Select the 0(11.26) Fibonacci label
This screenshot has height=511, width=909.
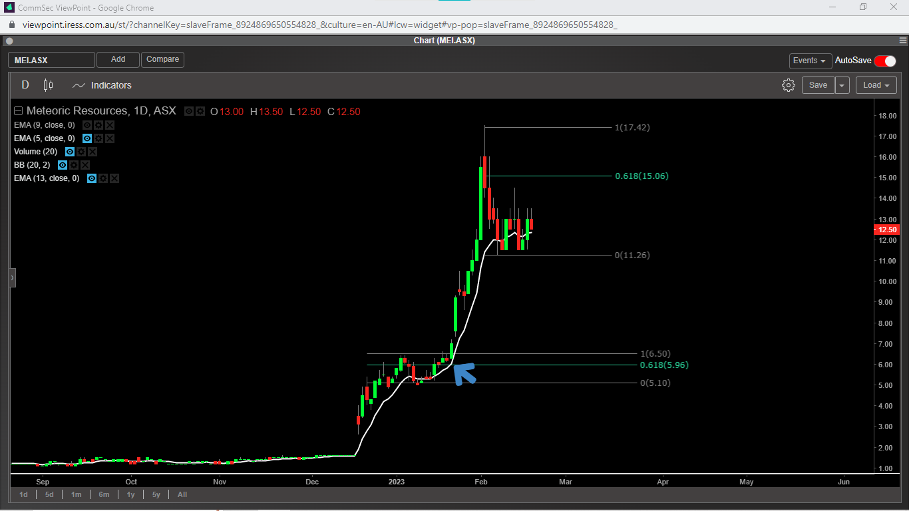click(632, 255)
